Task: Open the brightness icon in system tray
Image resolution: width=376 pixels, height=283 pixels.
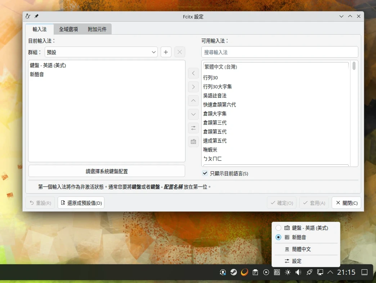Action: (287, 272)
